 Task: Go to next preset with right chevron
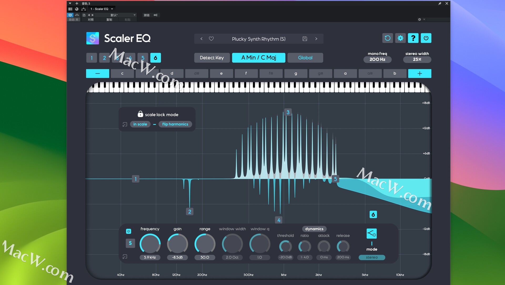pyautogui.click(x=316, y=39)
